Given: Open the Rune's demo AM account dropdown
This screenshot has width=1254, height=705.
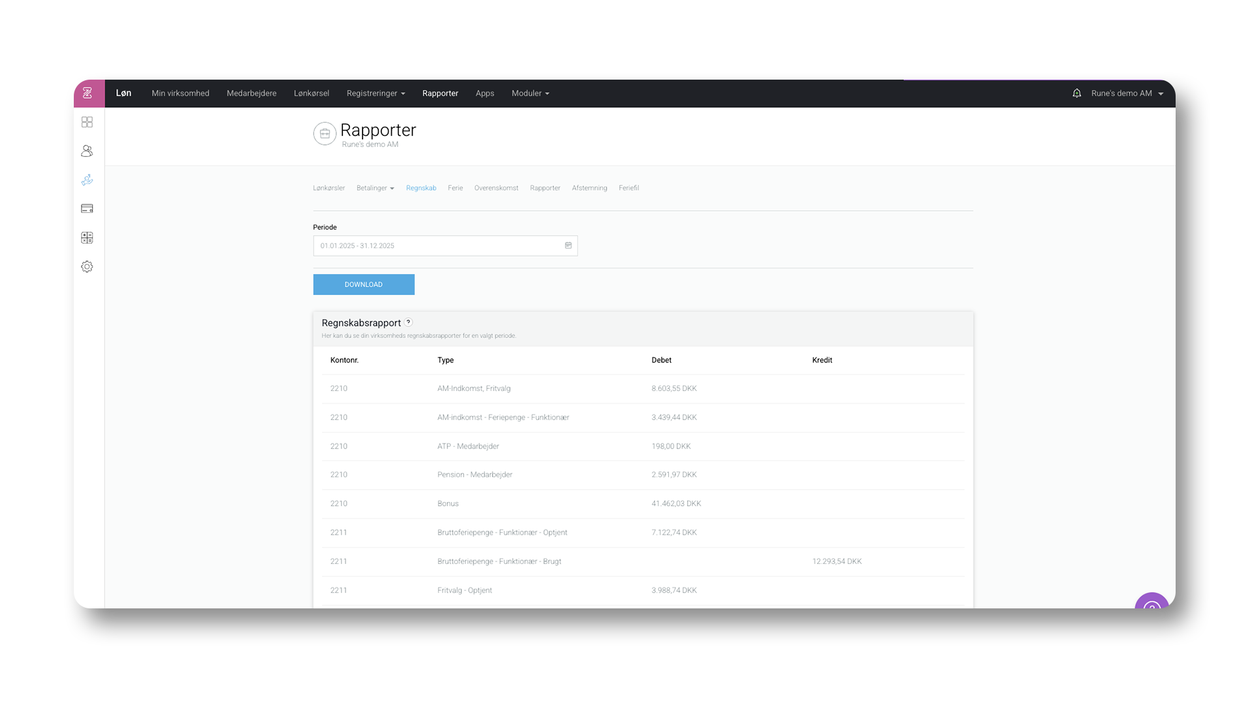Looking at the screenshot, I should click(x=1127, y=93).
